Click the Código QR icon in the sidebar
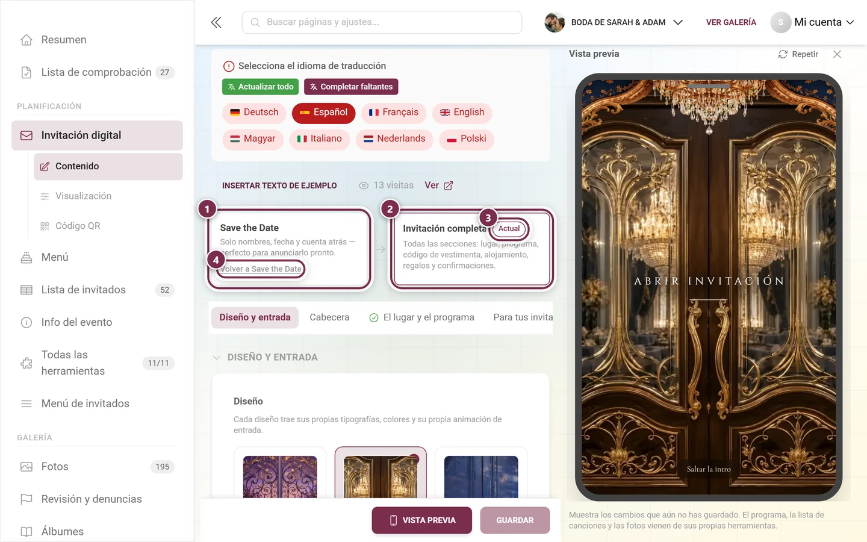867x542 pixels. pos(45,226)
